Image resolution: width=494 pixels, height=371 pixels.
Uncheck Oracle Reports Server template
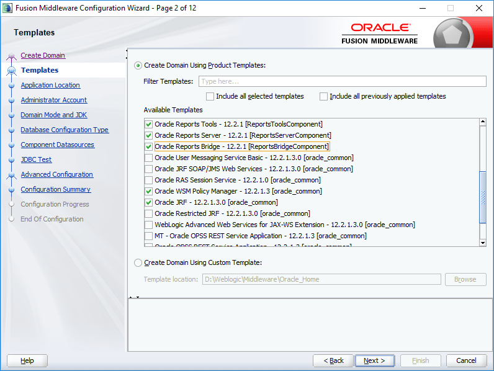(x=149, y=135)
